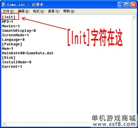Click on the InstallMode=0 line

tap(17, 62)
